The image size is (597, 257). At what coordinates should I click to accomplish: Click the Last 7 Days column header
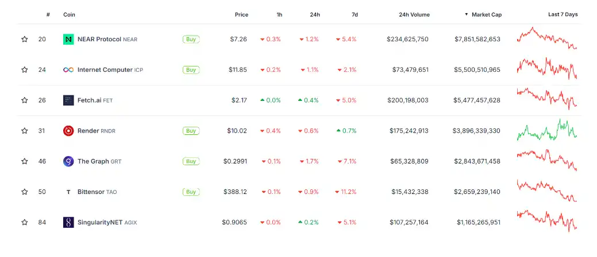click(563, 14)
